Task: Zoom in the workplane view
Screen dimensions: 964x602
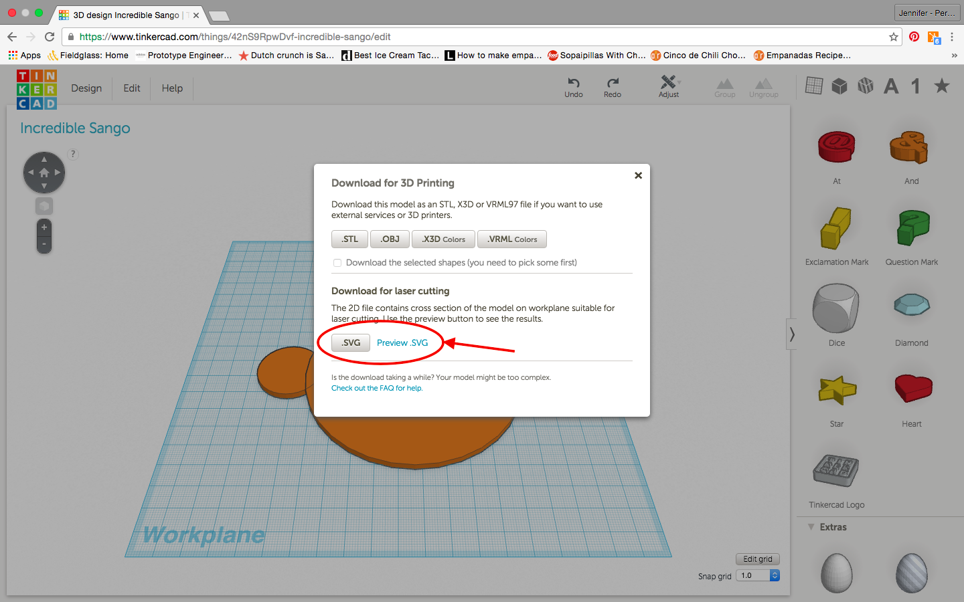Action: click(x=44, y=227)
